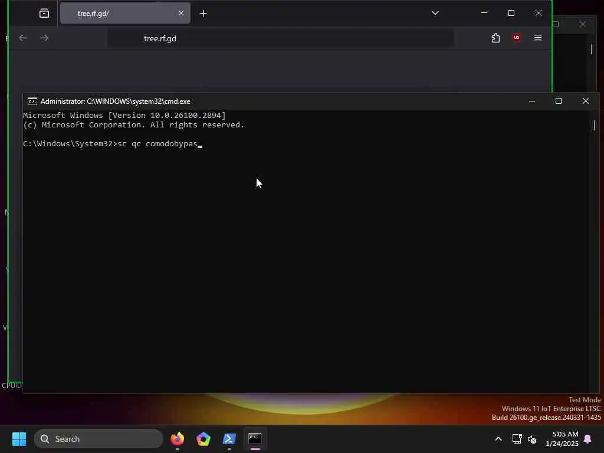This screenshot has width=604, height=453.
Task: Go forward in the browser
Action: (x=44, y=38)
